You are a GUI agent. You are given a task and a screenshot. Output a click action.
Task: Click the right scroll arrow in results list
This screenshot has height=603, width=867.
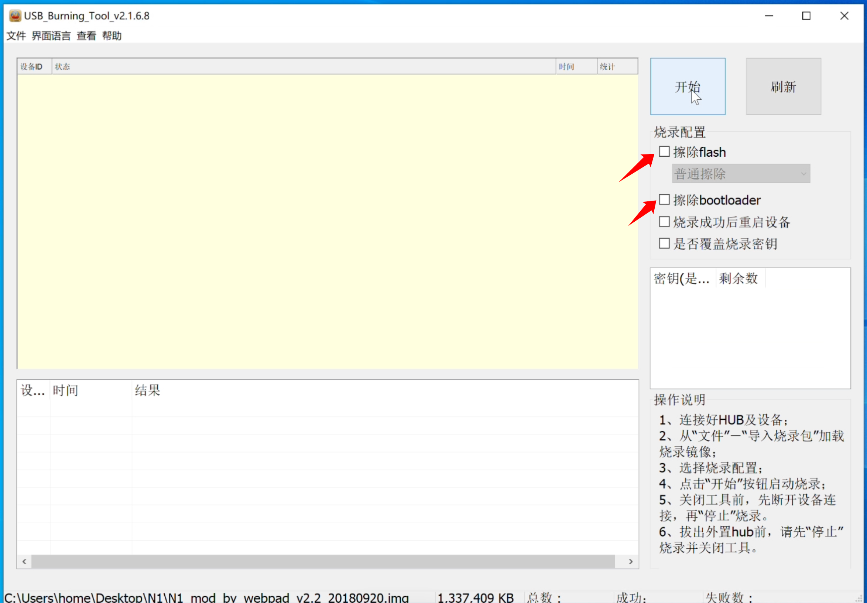coord(630,562)
